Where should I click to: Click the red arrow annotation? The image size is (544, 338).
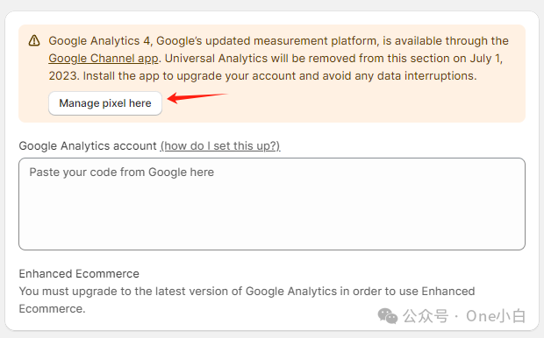197,97
